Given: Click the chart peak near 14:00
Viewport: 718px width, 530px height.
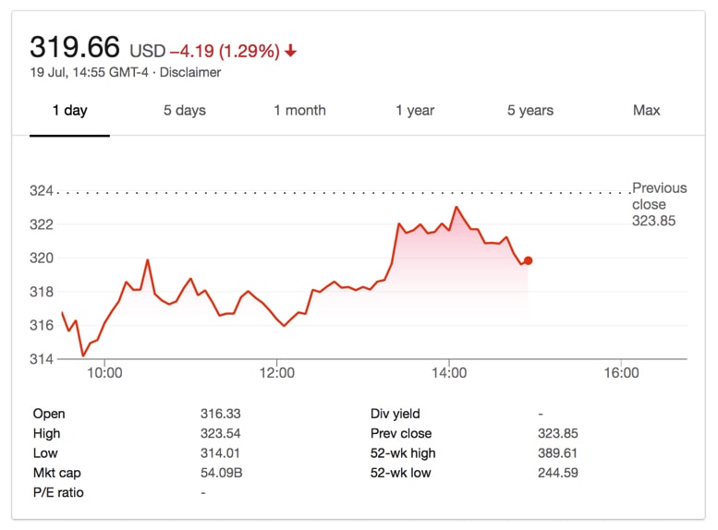Looking at the screenshot, I should (456, 208).
